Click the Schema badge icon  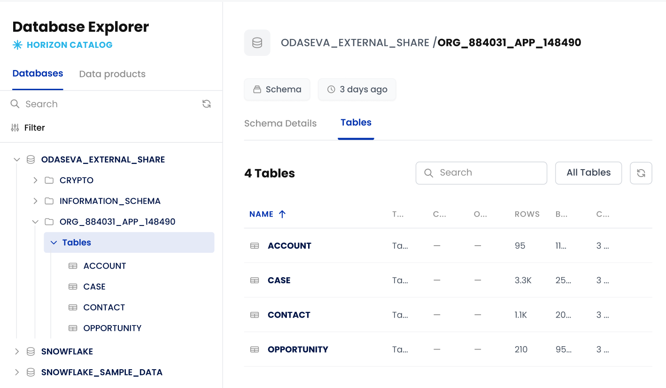[257, 89]
